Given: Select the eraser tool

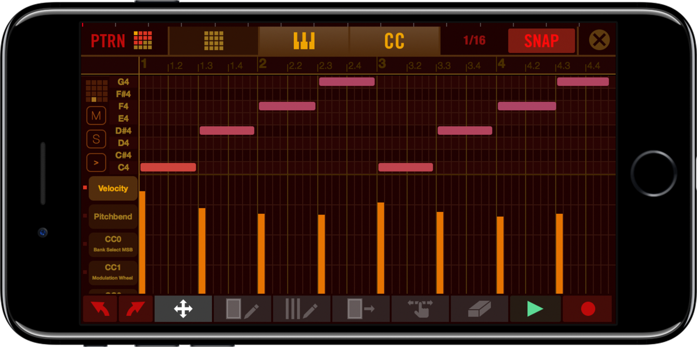Looking at the screenshot, I should point(479,309).
